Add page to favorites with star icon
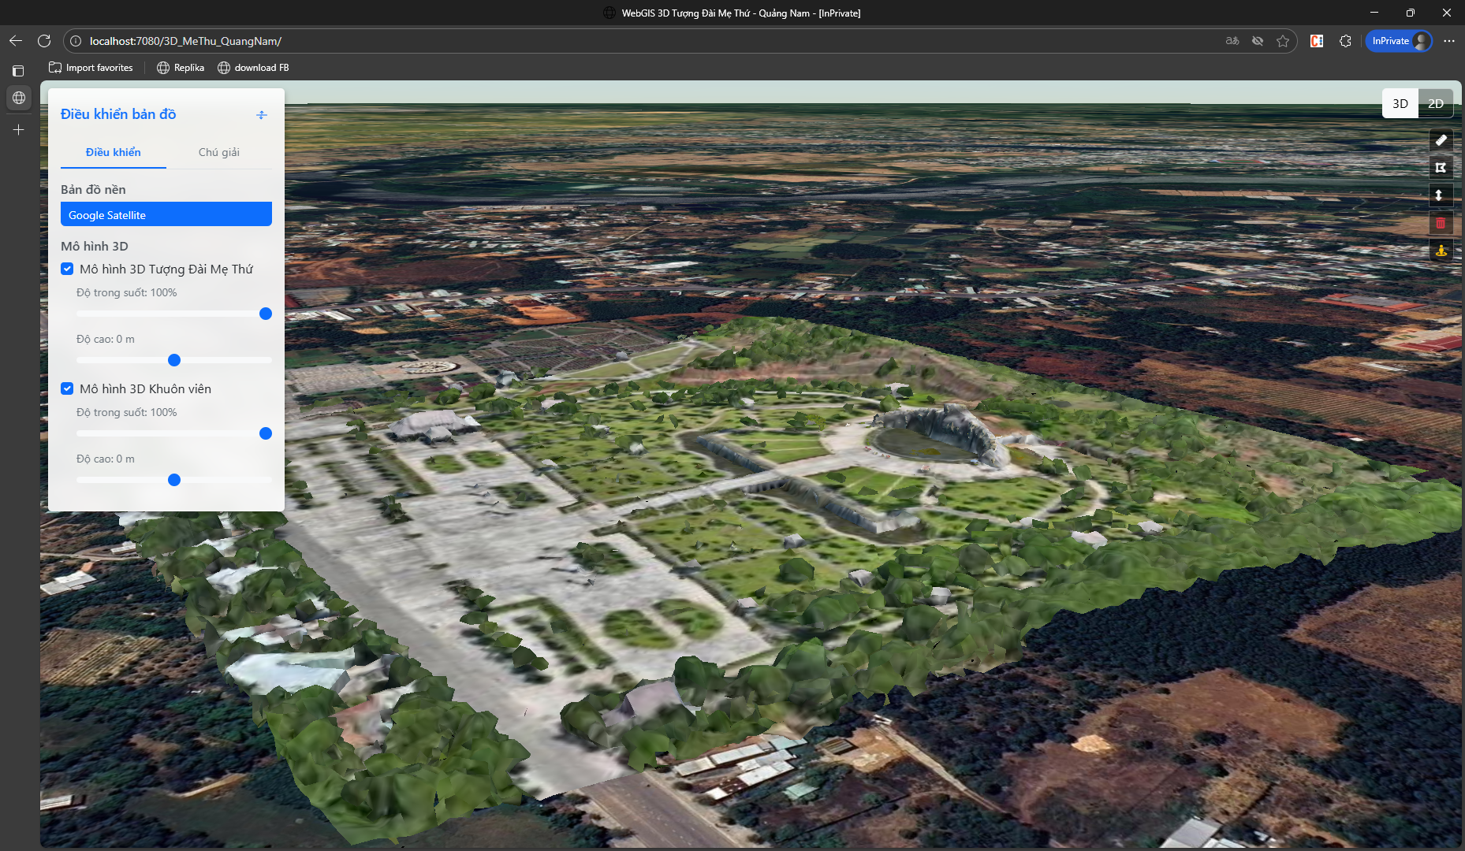Image resolution: width=1465 pixels, height=851 pixels. (x=1283, y=41)
